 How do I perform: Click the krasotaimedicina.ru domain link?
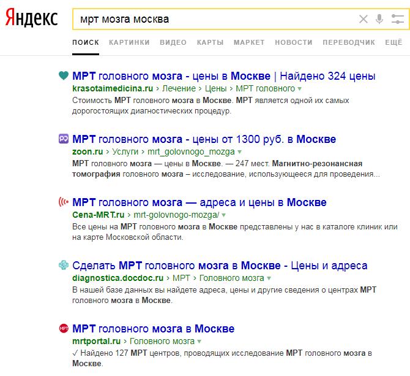click(113, 88)
